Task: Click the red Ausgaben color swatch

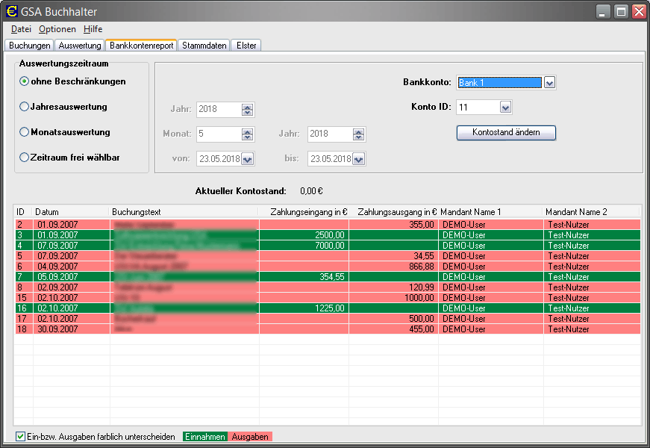Action: tap(250, 436)
